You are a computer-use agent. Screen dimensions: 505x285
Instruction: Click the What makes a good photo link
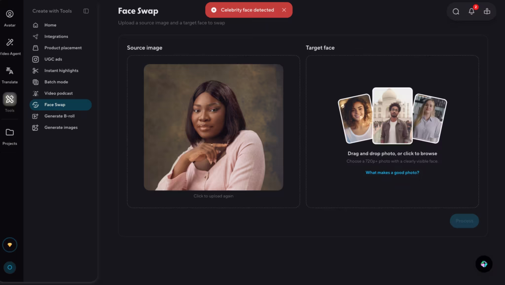[x=392, y=173]
